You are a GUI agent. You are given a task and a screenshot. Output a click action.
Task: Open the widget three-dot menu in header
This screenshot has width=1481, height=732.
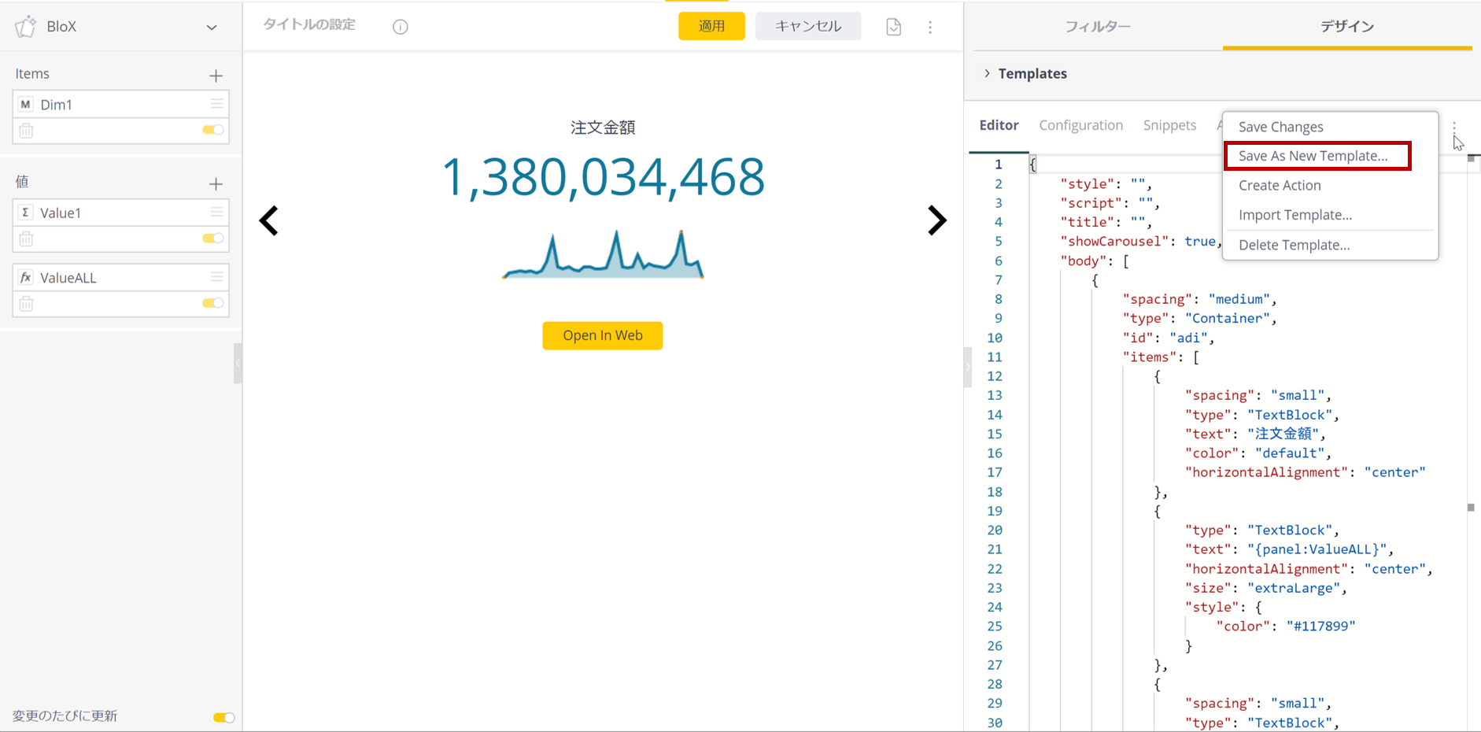[930, 27]
